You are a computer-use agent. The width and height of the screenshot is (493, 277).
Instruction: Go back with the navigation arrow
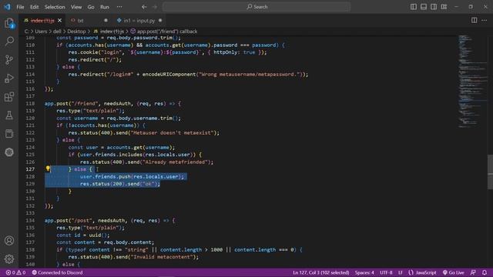pyautogui.click(x=144, y=7)
